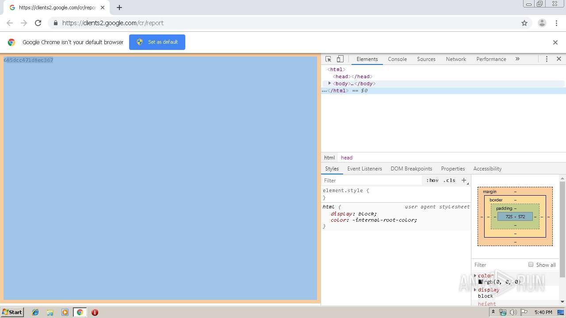Open the media player taskbar icon
The image size is (566, 318).
[x=65, y=312]
